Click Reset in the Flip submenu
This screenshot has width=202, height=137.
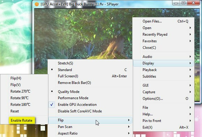24,111
